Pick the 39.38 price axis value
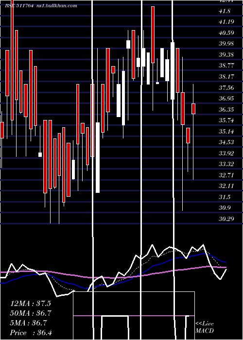 [226, 54]
